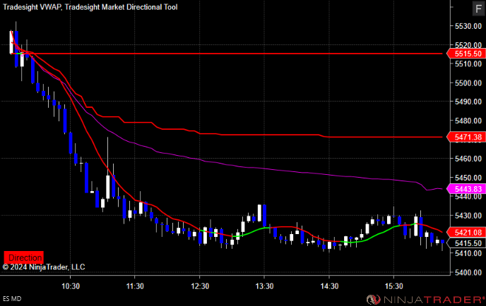This screenshot has height=306, width=486.
Task: Click the 5400.00 price axis label
Action: tap(468, 272)
